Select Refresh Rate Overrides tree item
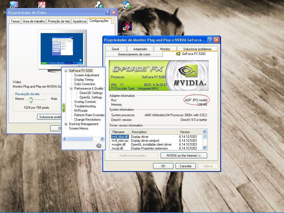284x213 pixels. pos(90,115)
